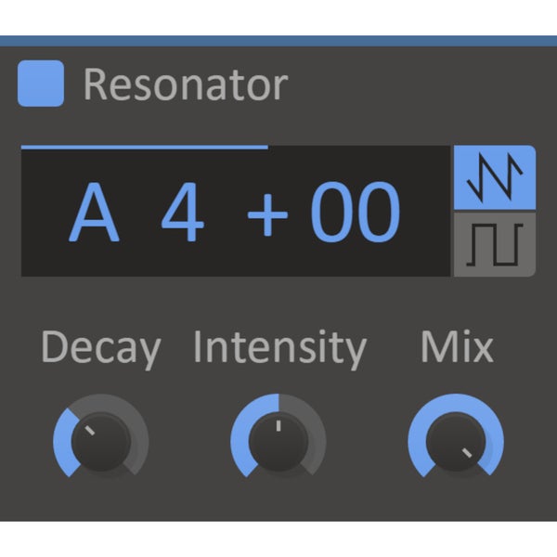Click the Mix knob

tap(456, 442)
